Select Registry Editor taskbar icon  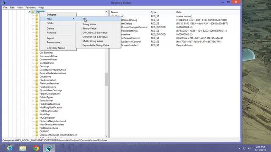(x=49, y=148)
